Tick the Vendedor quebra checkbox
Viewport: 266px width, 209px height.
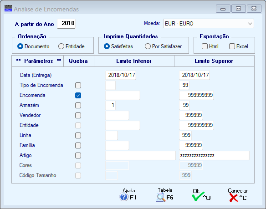click(78, 115)
